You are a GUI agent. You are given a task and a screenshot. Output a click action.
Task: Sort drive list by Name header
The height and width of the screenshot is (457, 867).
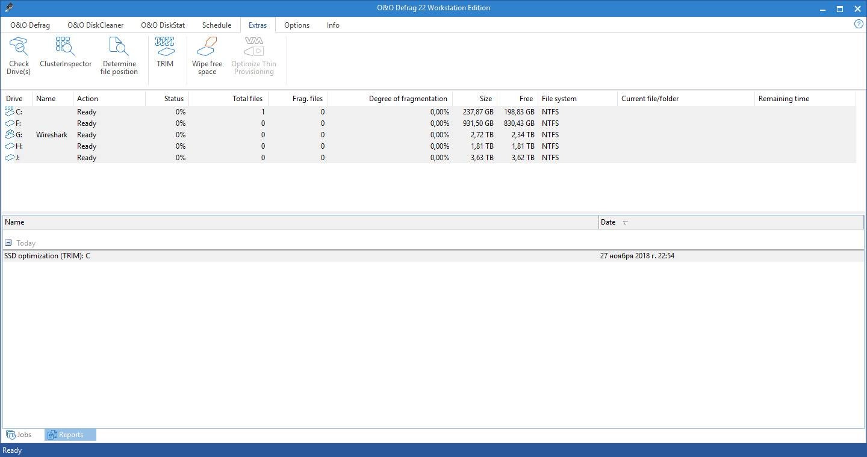coord(52,99)
